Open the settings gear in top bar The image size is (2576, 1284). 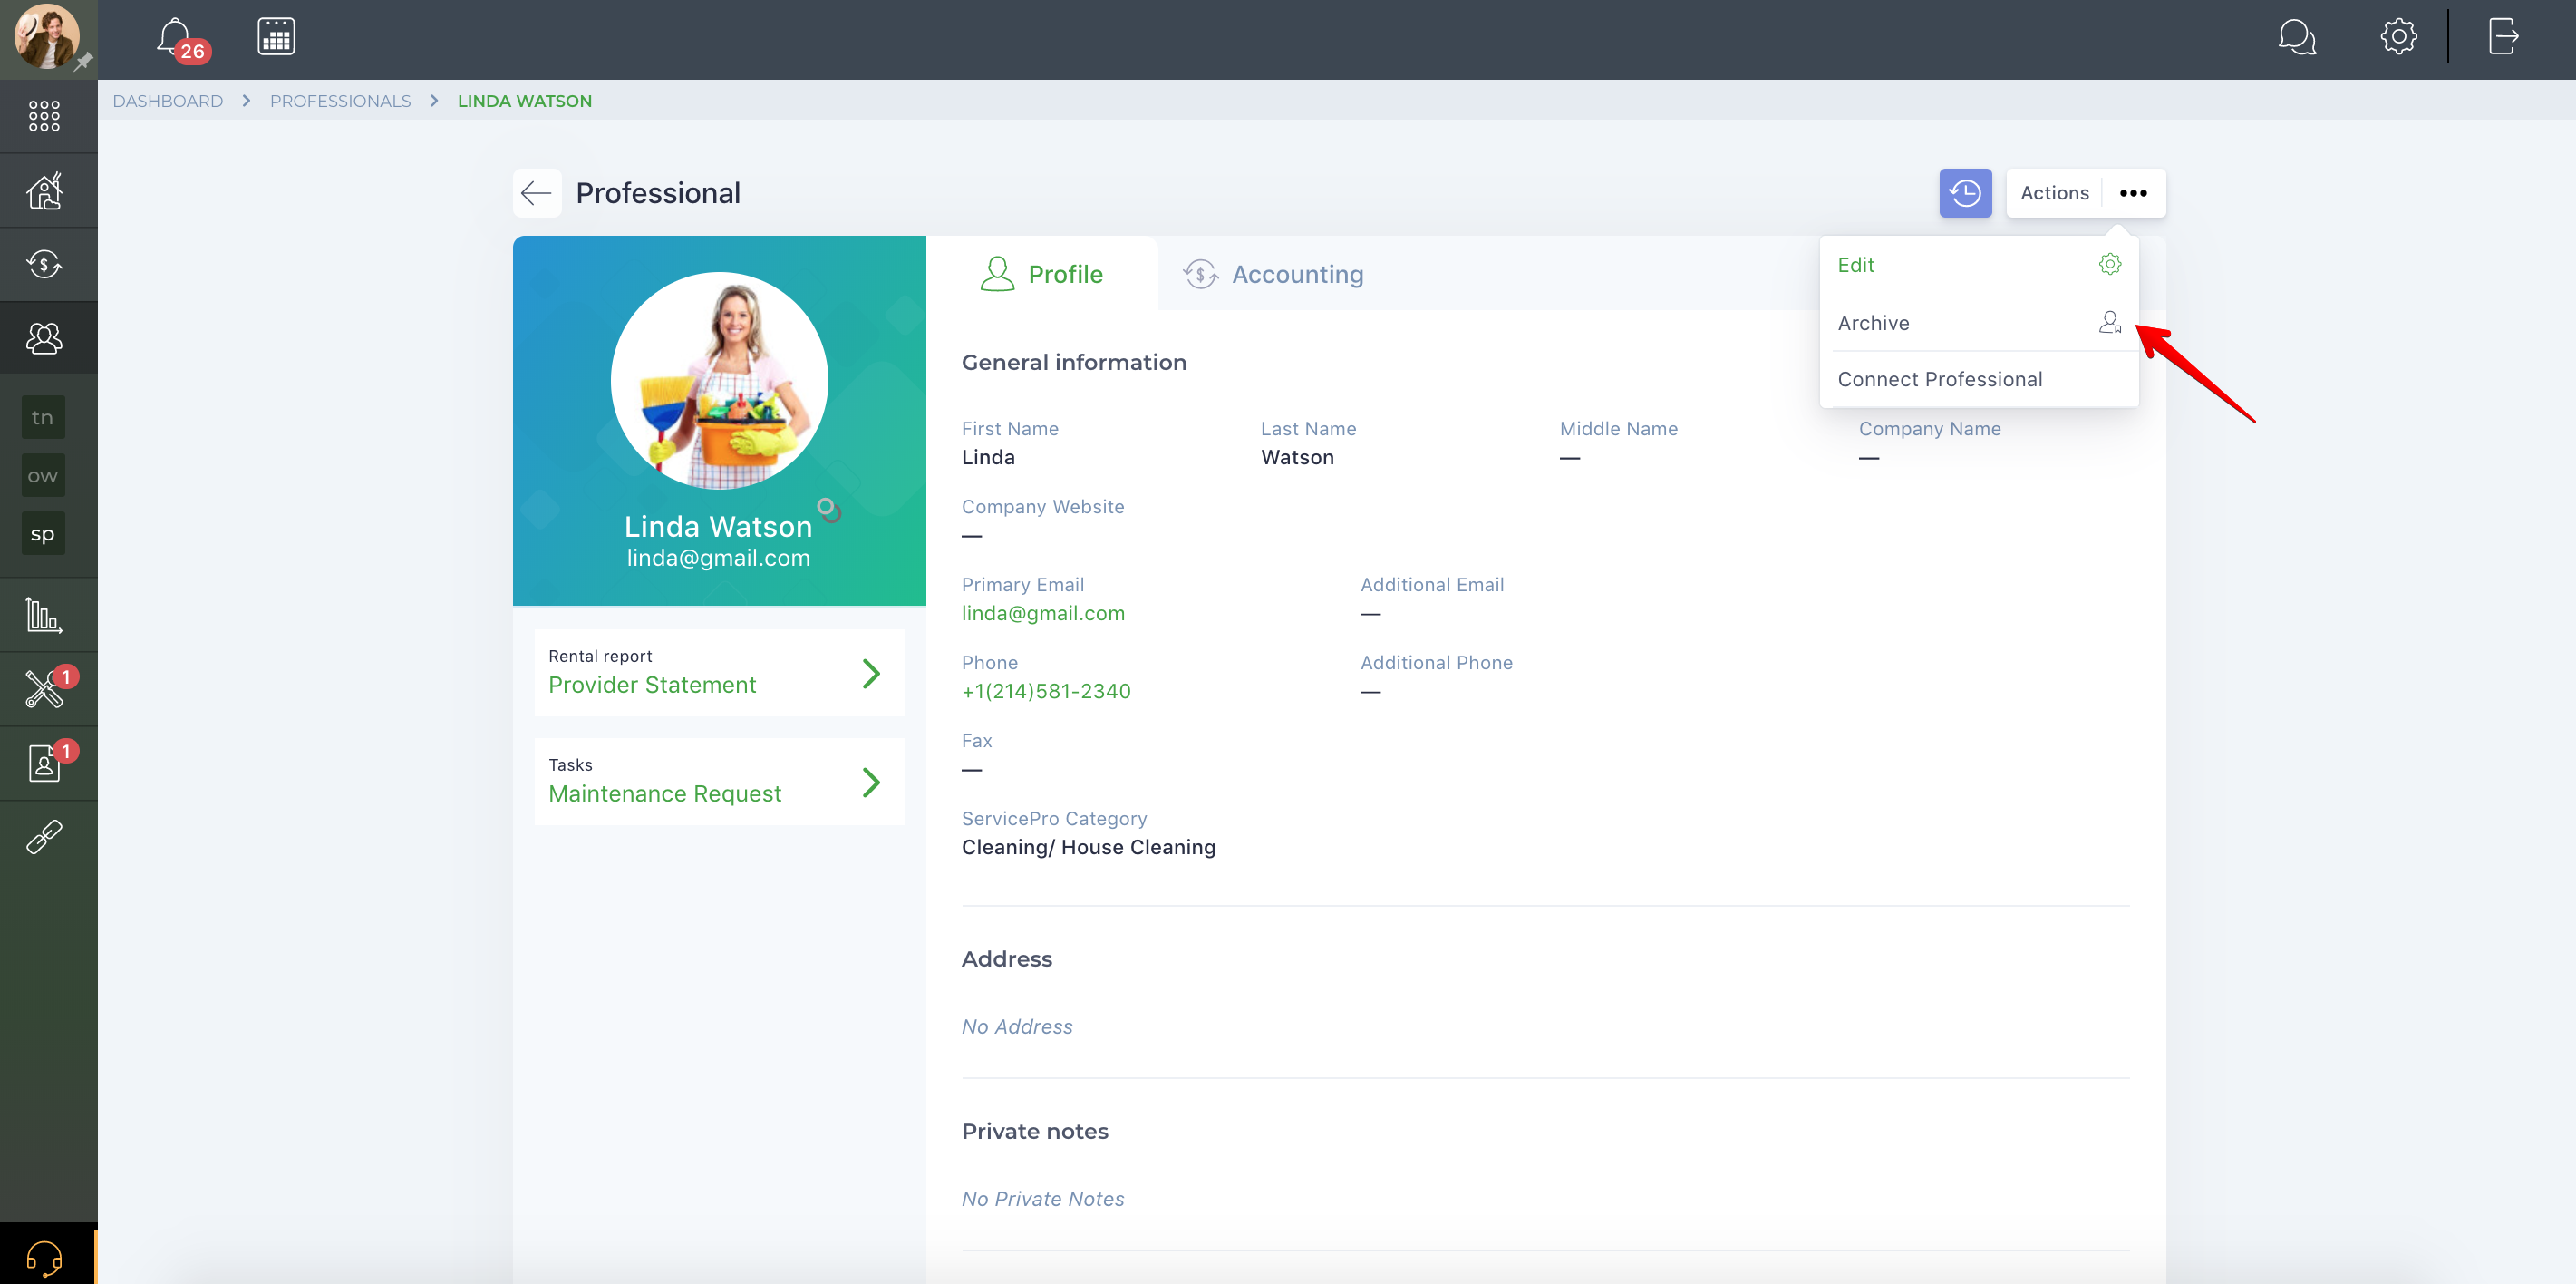pos(2398,37)
